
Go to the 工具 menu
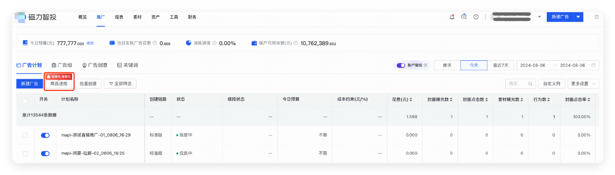[174, 17]
